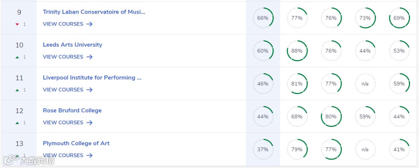Screen dimensions: 419x168
Task: Click the arrow icon beside Leeds Arts' View Courses
Action: pos(90,57)
